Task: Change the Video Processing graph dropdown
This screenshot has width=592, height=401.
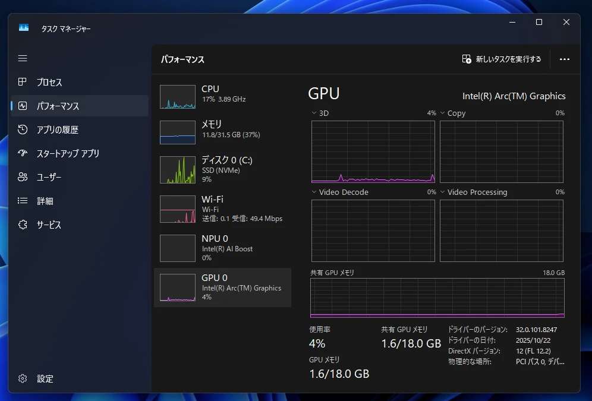Action: point(443,192)
